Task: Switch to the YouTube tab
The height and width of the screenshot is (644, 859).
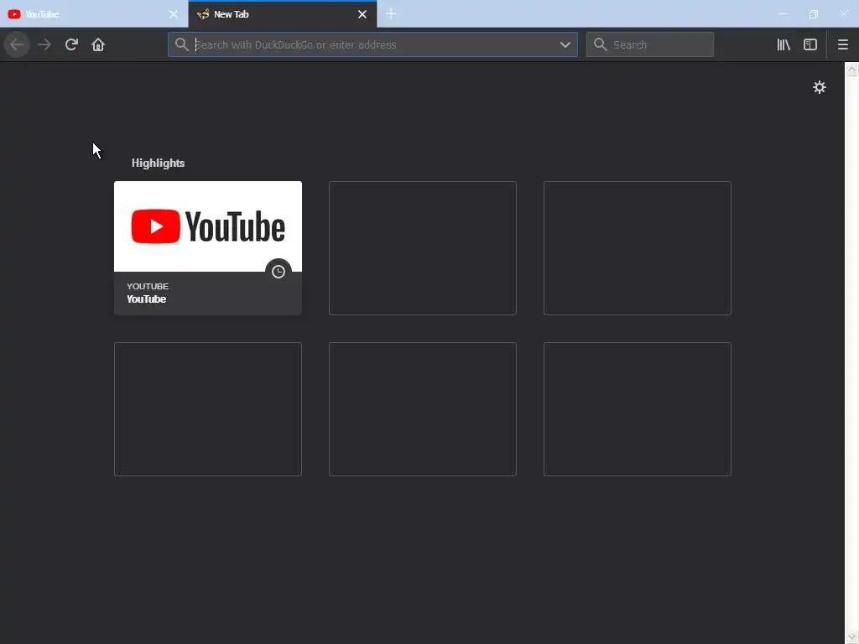Action: (93, 14)
